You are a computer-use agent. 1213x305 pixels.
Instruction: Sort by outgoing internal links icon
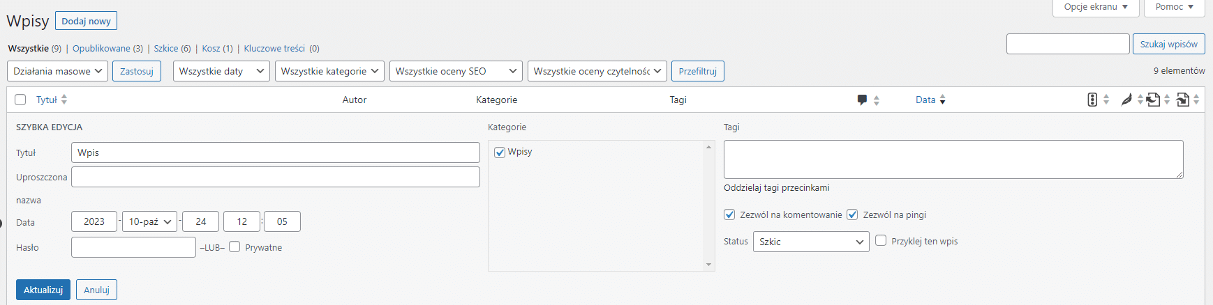[1153, 100]
